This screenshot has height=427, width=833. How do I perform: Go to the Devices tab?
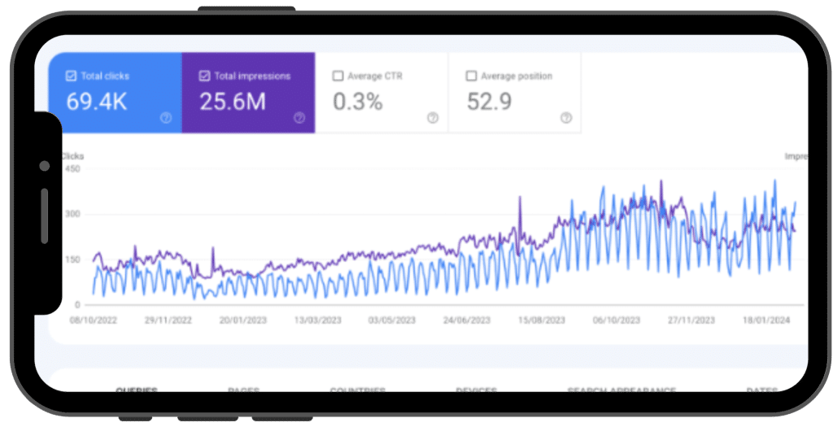[x=477, y=391]
